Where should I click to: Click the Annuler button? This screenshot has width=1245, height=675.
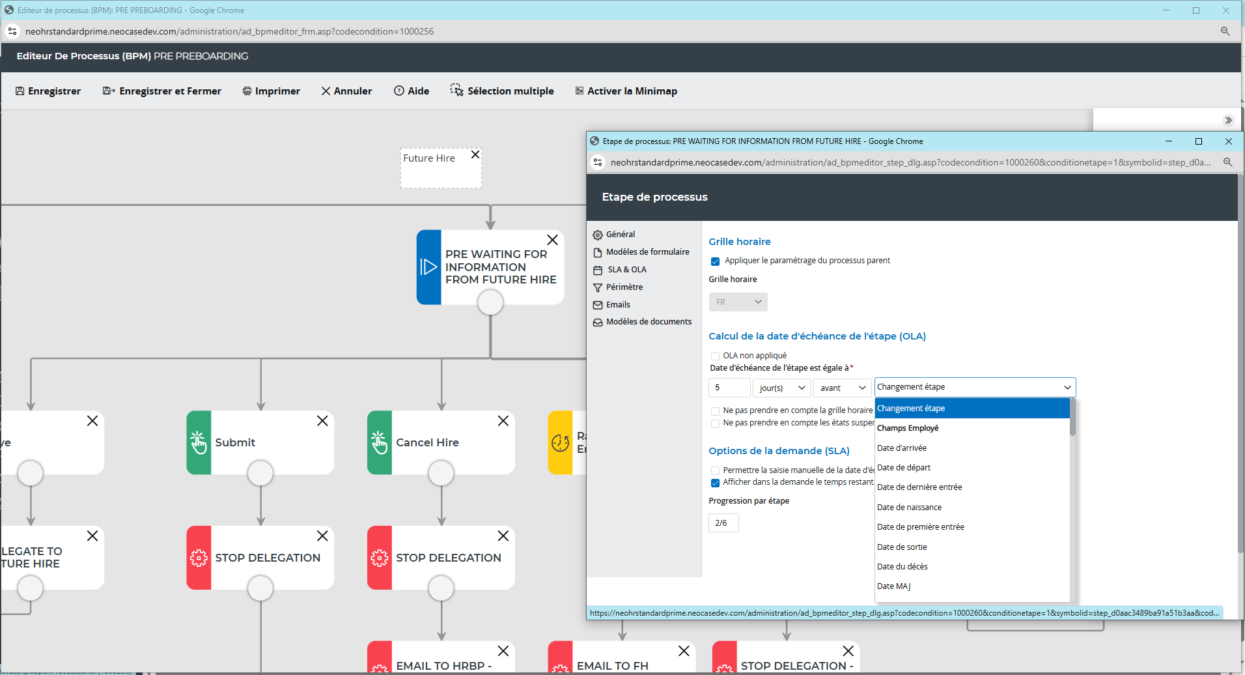(346, 91)
